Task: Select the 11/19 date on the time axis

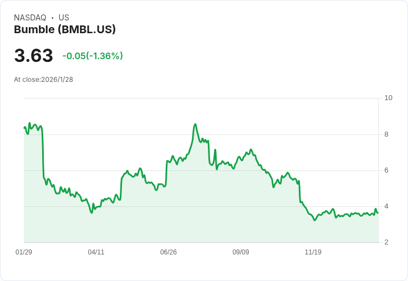Action: point(313,252)
